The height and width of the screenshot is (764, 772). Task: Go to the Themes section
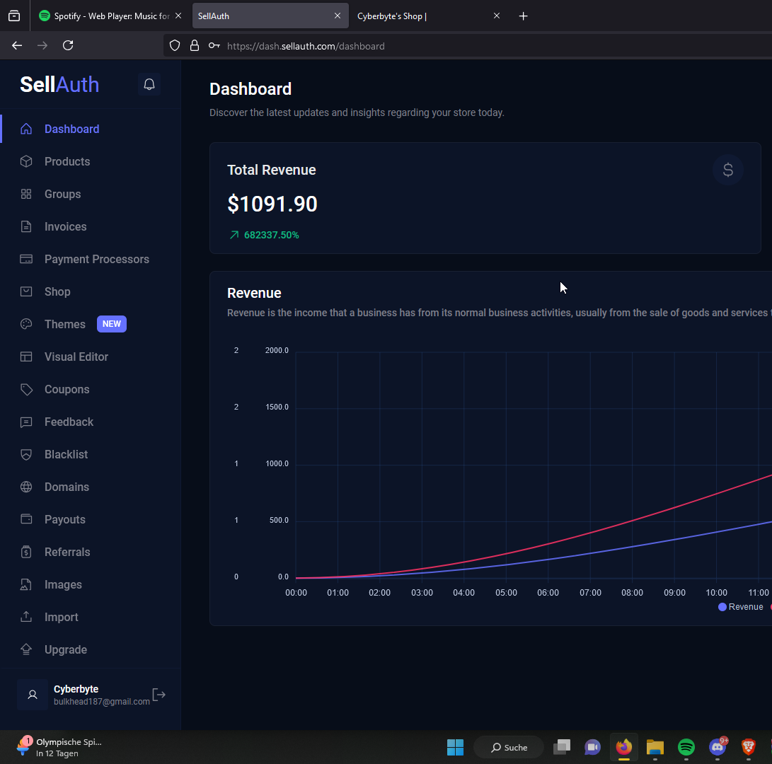(x=64, y=324)
